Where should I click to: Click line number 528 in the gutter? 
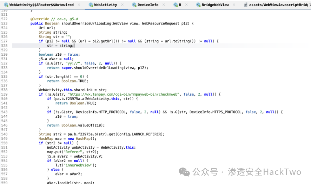click(x=4, y=46)
